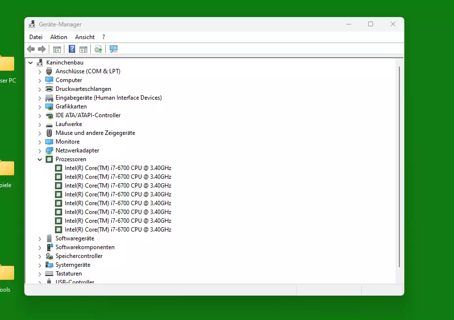Click the Softwaregeräte category icon
Image resolution: width=454 pixels, height=320 pixels.
[x=49, y=238]
